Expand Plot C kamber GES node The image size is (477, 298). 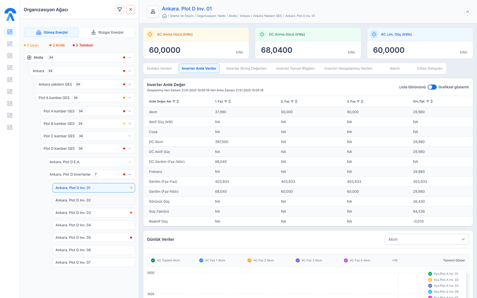pos(130,136)
